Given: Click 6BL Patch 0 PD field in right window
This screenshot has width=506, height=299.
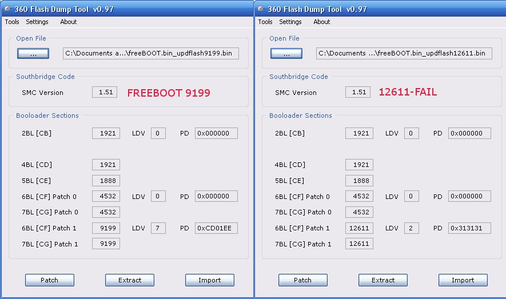Looking at the screenshot, I should (469, 196).
